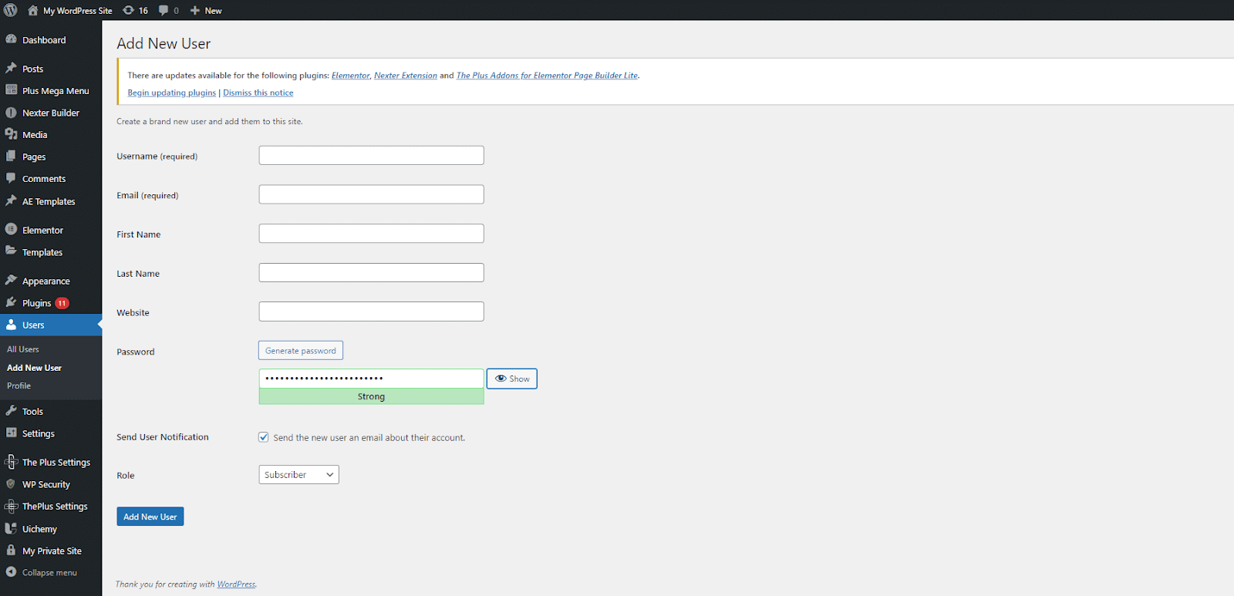Image resolution: width=1234 pixels, height=596 pixels.
Task: Click the Comments icon in sidebar
Action: tap(11, 178)
